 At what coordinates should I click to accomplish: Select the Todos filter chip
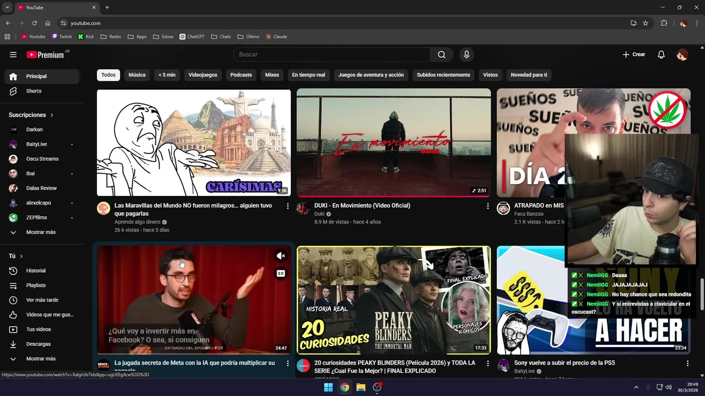109,75
